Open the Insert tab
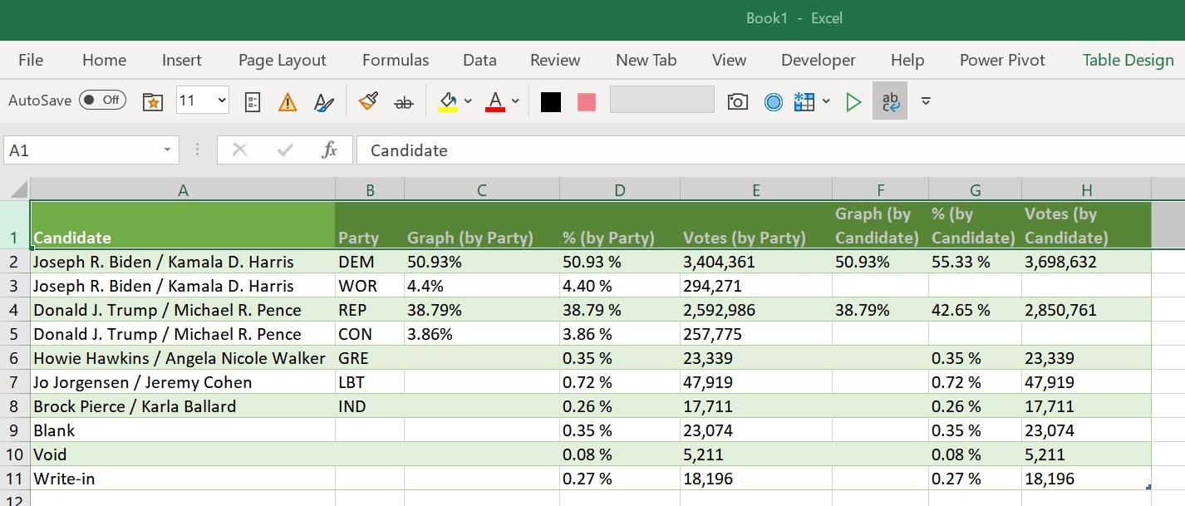Viewport: 1185px width, 506px height. tap(182, 60)
